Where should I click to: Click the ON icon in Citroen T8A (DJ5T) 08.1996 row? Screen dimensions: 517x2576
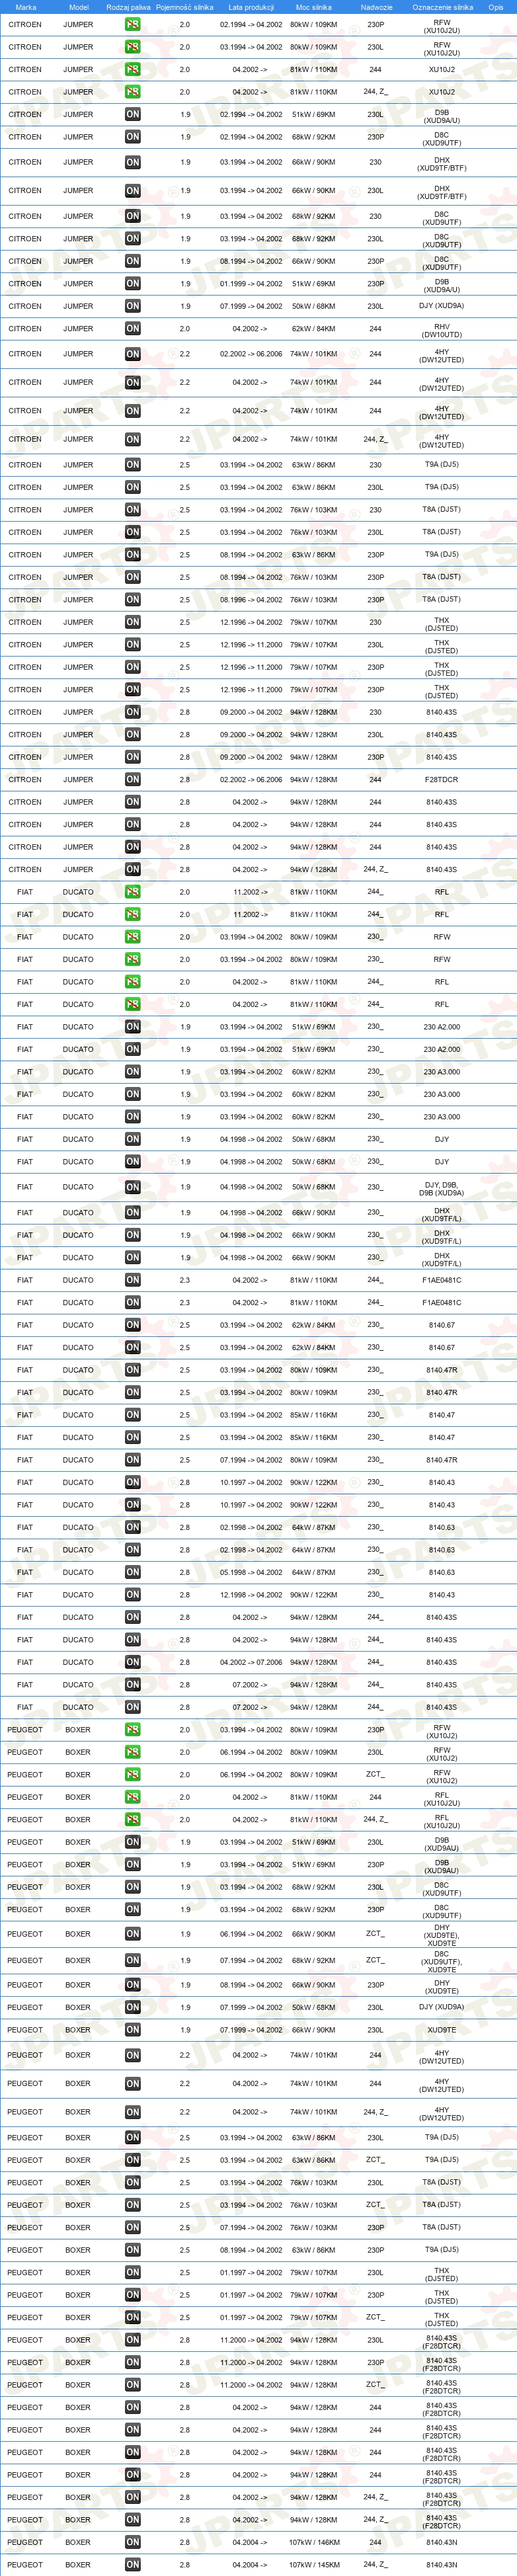132,600
